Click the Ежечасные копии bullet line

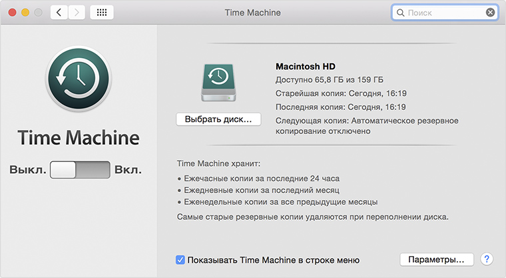[x=258, y=179]
